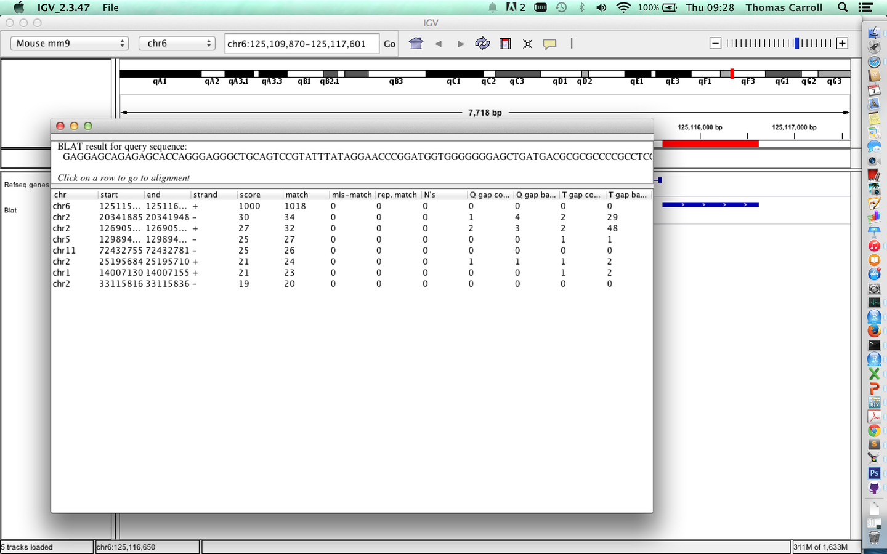Sort BLAT results by score column header
This screenshot has height=554, width=887.
[x=259, y=195]
